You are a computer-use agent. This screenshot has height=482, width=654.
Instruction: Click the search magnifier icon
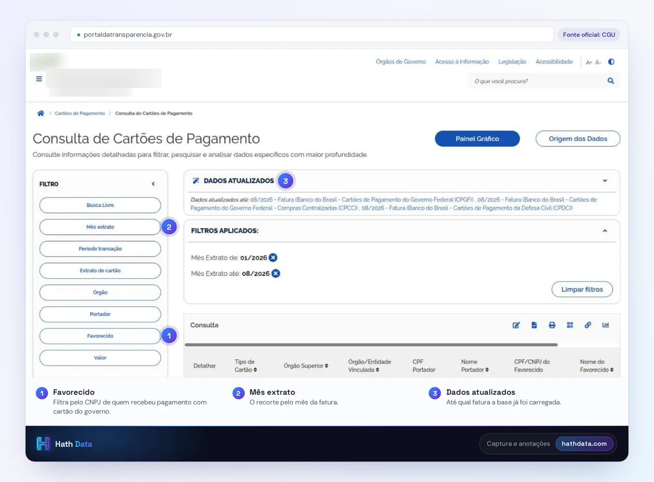pyautogui.click(x=611, y=81)
